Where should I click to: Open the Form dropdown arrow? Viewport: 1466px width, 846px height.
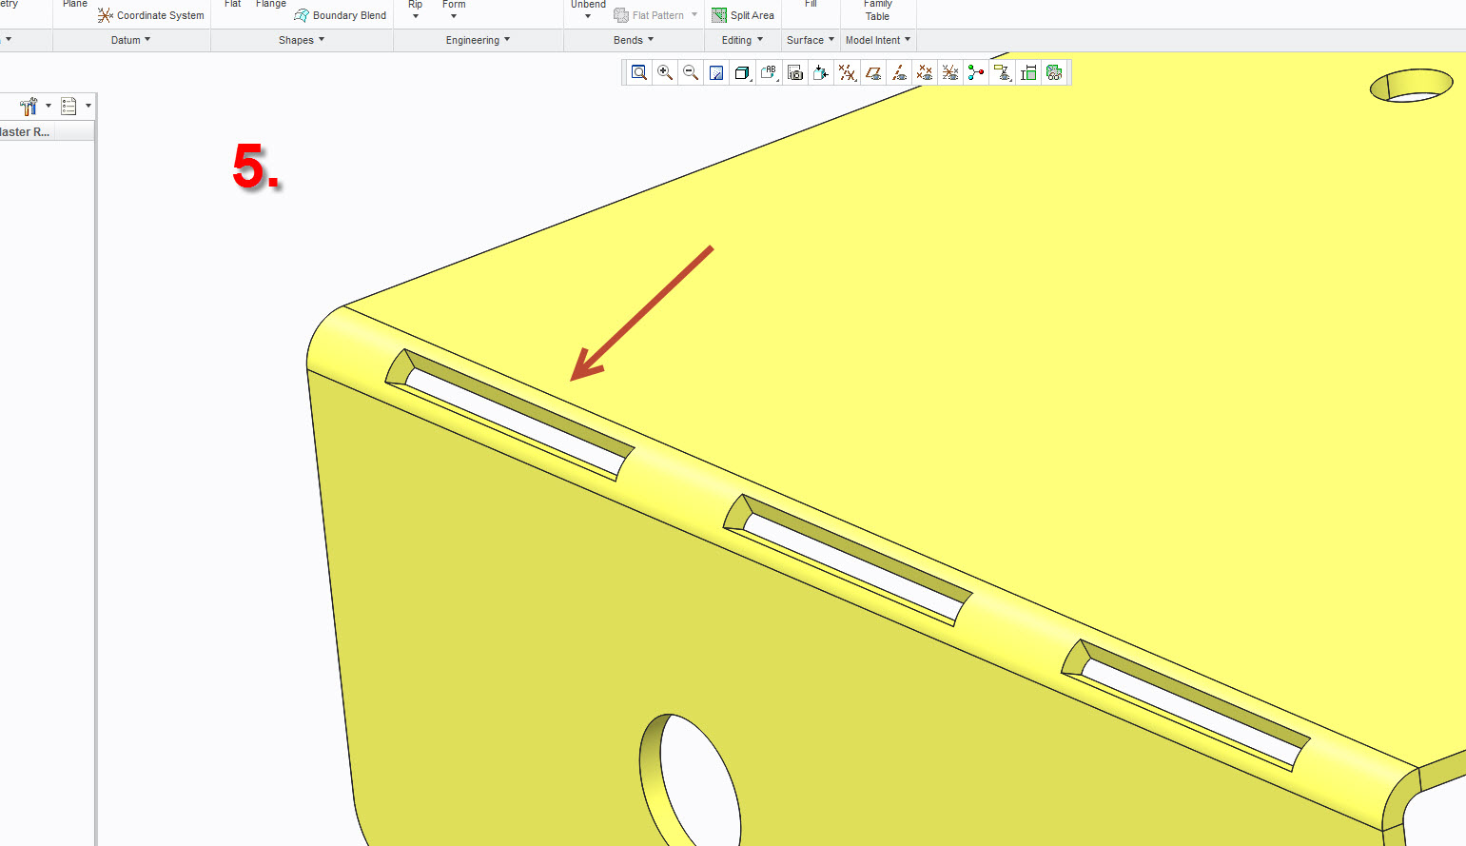click(x=454, y=16)
